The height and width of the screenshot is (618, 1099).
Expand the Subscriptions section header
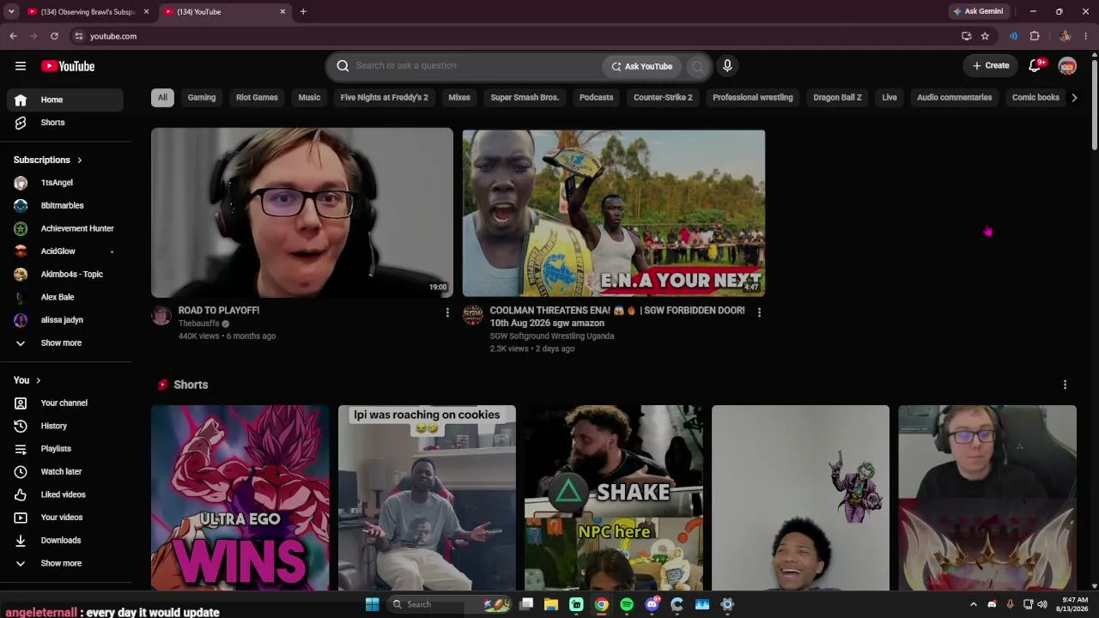pyautogui.click(x=48, y=160)
